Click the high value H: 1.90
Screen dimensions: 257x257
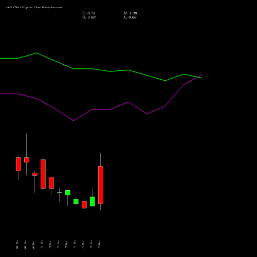pos(130,13)
